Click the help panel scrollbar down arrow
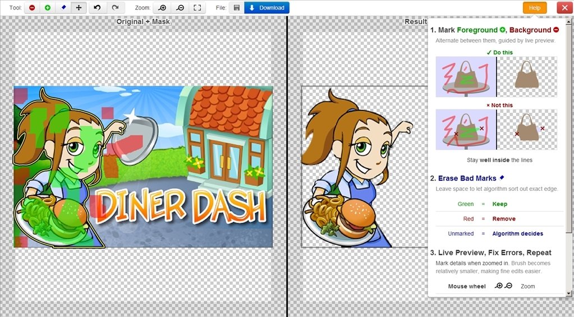 pos(568,293)
